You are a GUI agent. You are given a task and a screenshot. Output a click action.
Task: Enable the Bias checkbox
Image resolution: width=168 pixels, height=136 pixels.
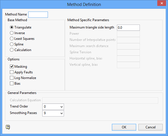[x=12, y=84]
